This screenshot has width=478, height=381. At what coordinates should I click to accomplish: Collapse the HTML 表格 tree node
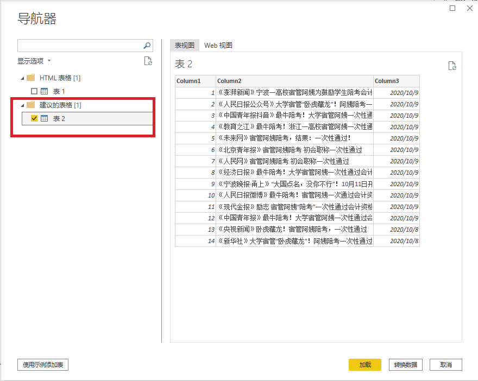(22, 78)
